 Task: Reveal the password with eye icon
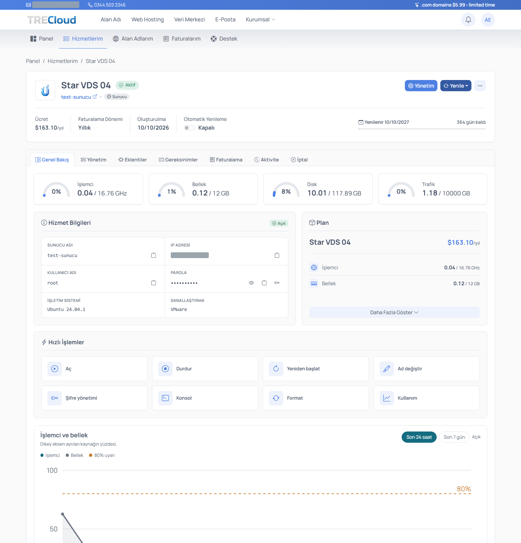point(251,283)
